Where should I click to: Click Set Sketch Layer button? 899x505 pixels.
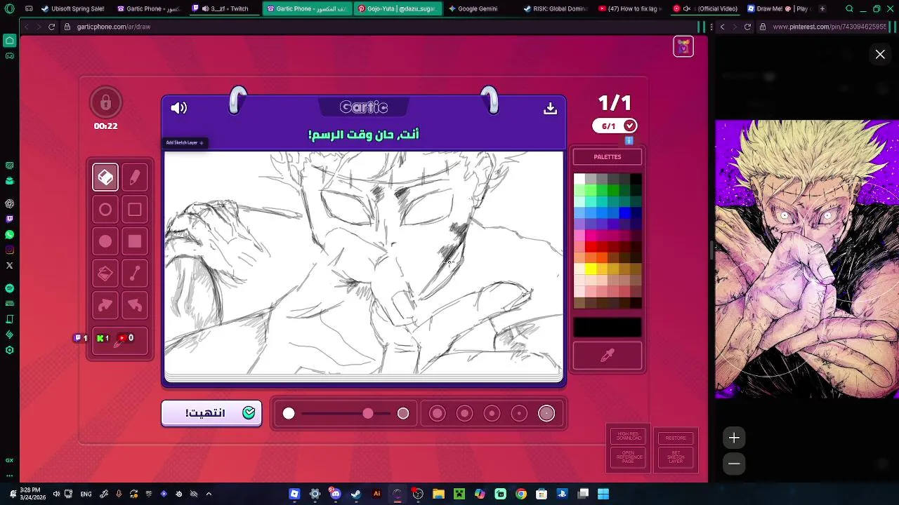pos(676,457)
